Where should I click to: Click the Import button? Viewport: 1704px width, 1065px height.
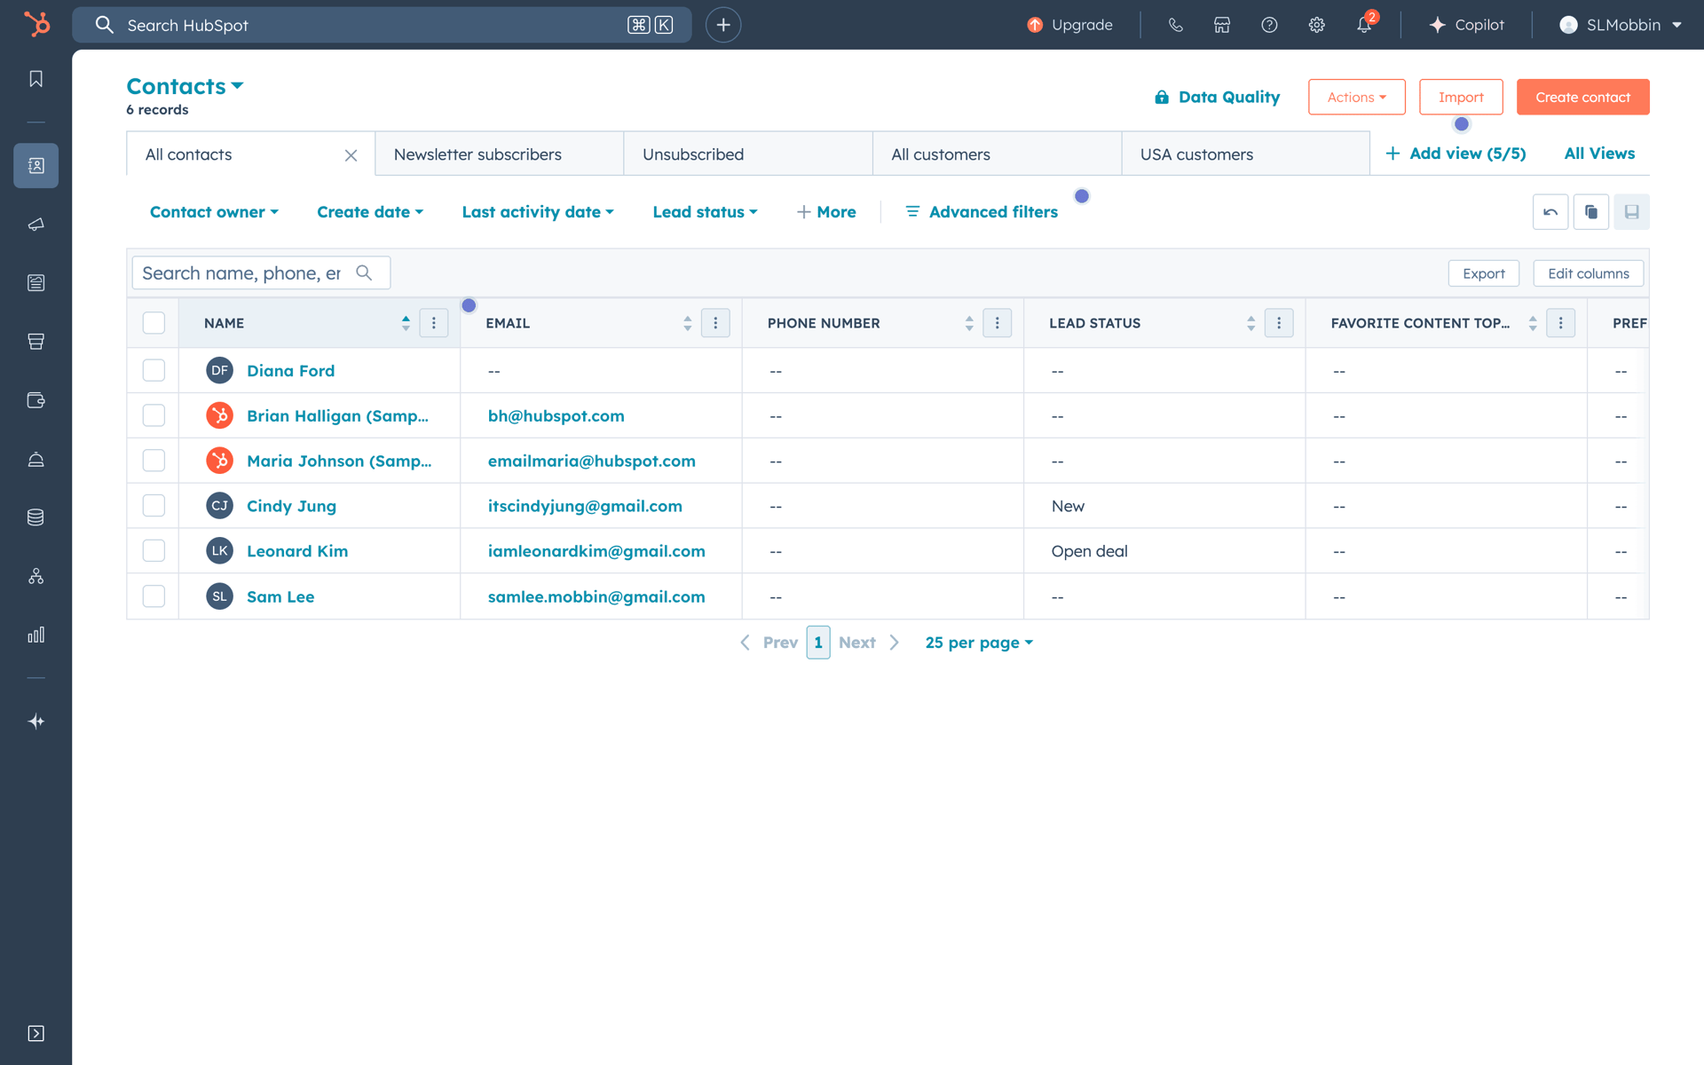[1461, 97]
